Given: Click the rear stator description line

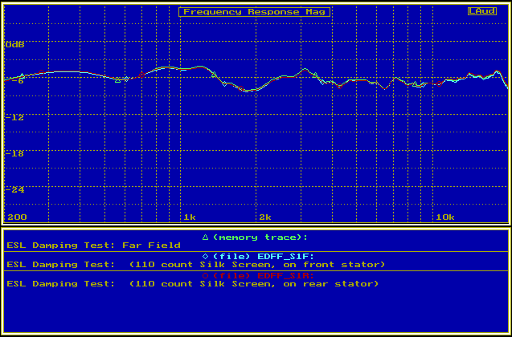Looking at the screenshot, I should 193,283.
